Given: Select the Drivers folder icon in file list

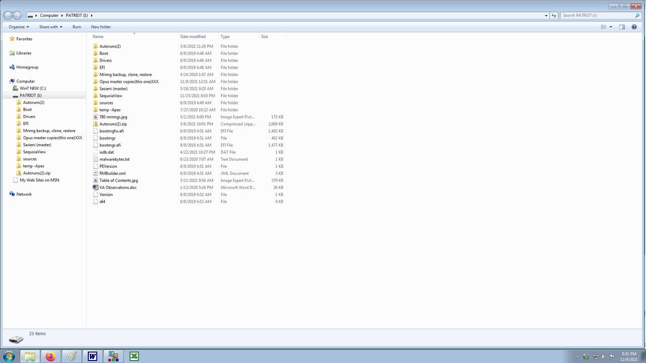Looking at the screenshot, I should tap(95, 60).
